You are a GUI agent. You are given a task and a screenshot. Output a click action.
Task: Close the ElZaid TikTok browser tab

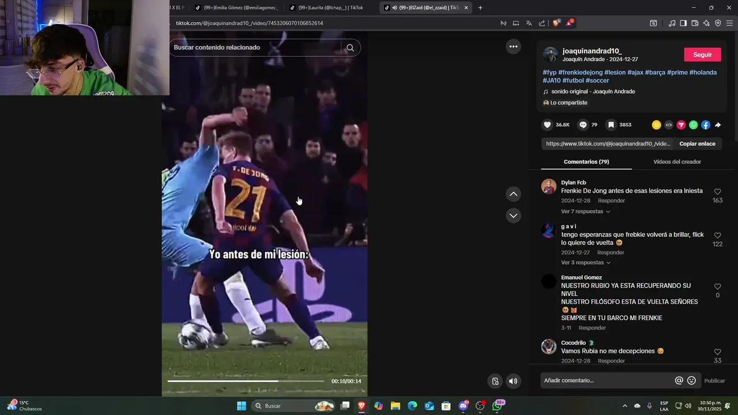[466, 7]
